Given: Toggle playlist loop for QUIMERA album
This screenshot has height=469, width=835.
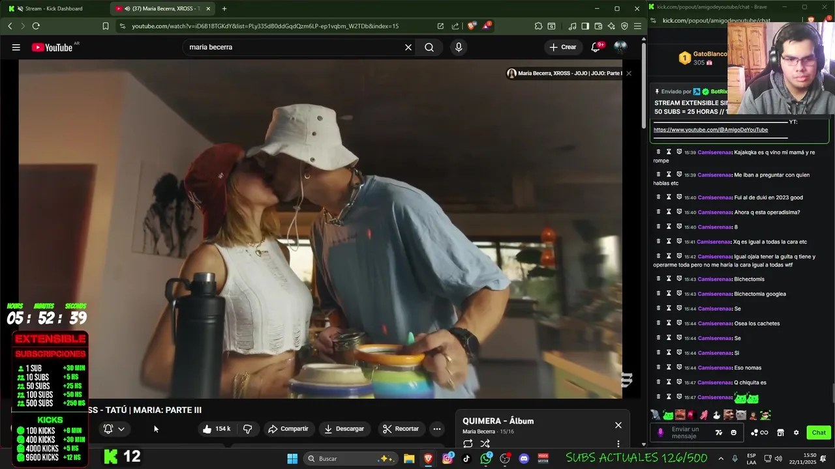Looking at the screenshot, I should [468, 444].
